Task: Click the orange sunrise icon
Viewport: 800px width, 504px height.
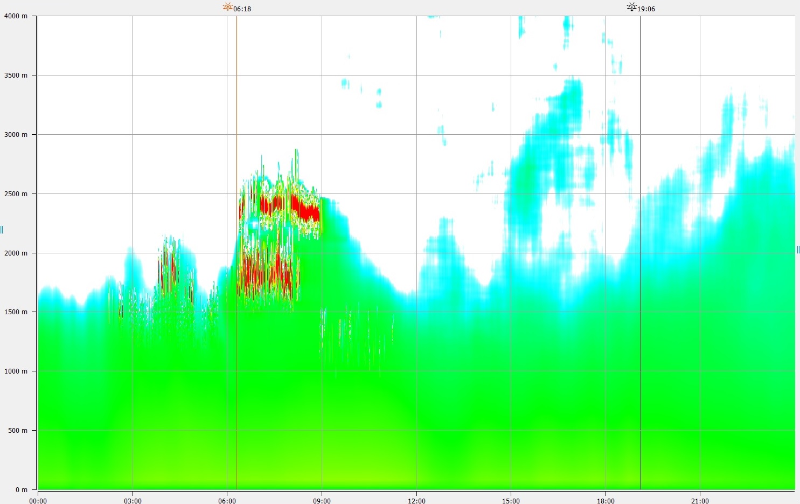Action: pyautogui.click(x=228, y=7)
